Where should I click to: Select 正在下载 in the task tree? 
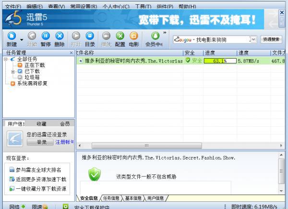pyautogui.click(x=35, y=65)
